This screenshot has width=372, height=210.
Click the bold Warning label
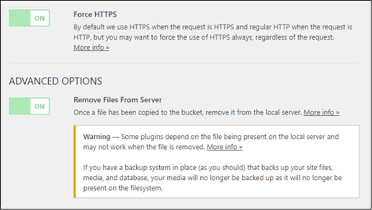(x=97, y=137)
